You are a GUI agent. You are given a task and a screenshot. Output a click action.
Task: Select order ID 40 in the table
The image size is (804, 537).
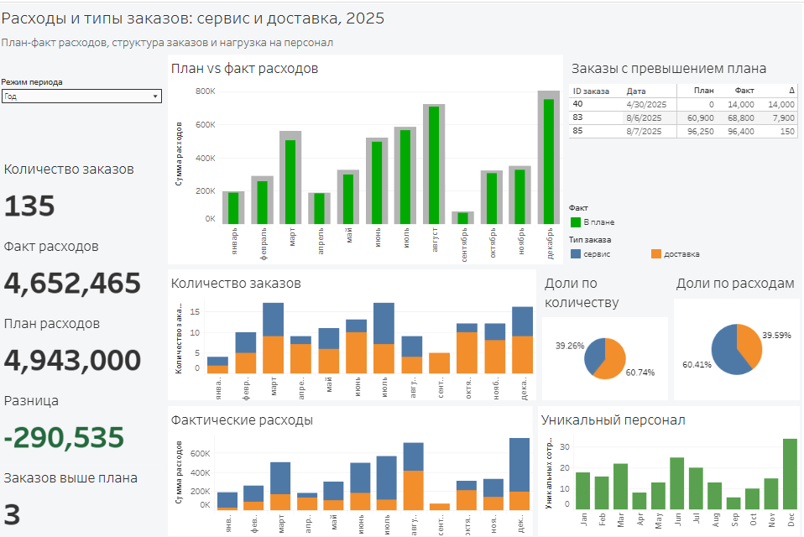pyautogui.click(x=577, y=103)
